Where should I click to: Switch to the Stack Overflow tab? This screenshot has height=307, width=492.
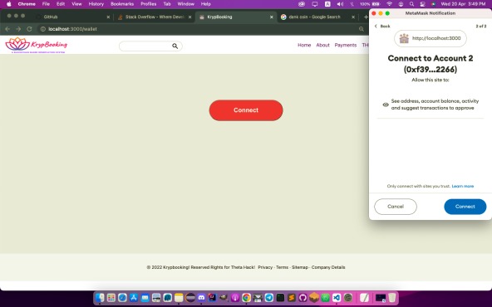pos(154,17)
